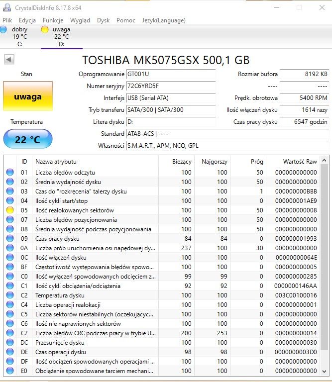Image resolution: width=332 pixels, height=382 pixels.
Task: Click the TOSHIBA MK5075GSX 500,1 GB title
Action: (x=166, y=60)
